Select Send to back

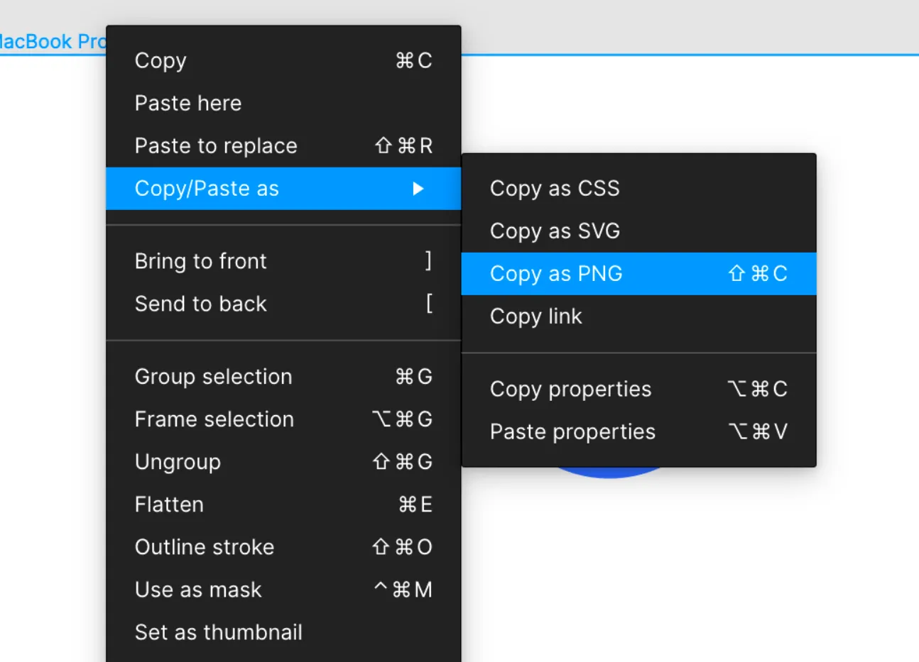283,304
